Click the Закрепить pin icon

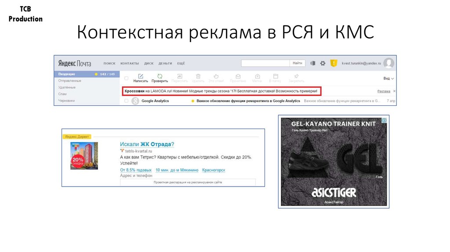click(x=296, y=76)
